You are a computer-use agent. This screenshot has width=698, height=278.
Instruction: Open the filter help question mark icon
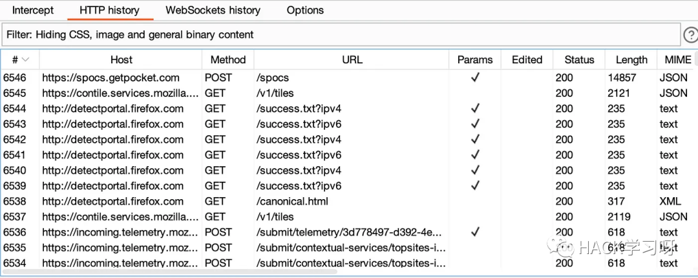pos(690,35)
